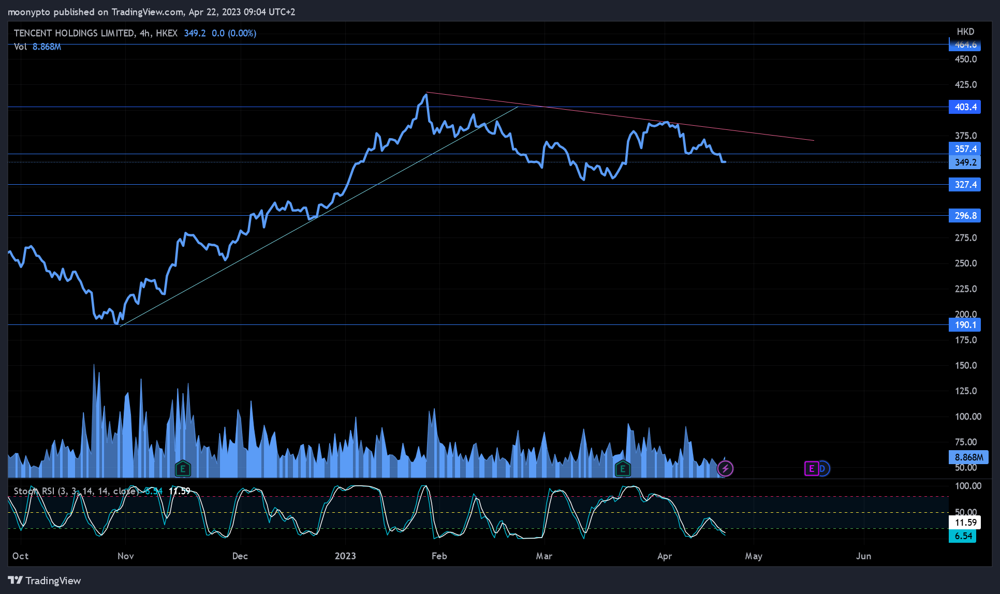Click the purple lightning bolt icon

[725, 469]
